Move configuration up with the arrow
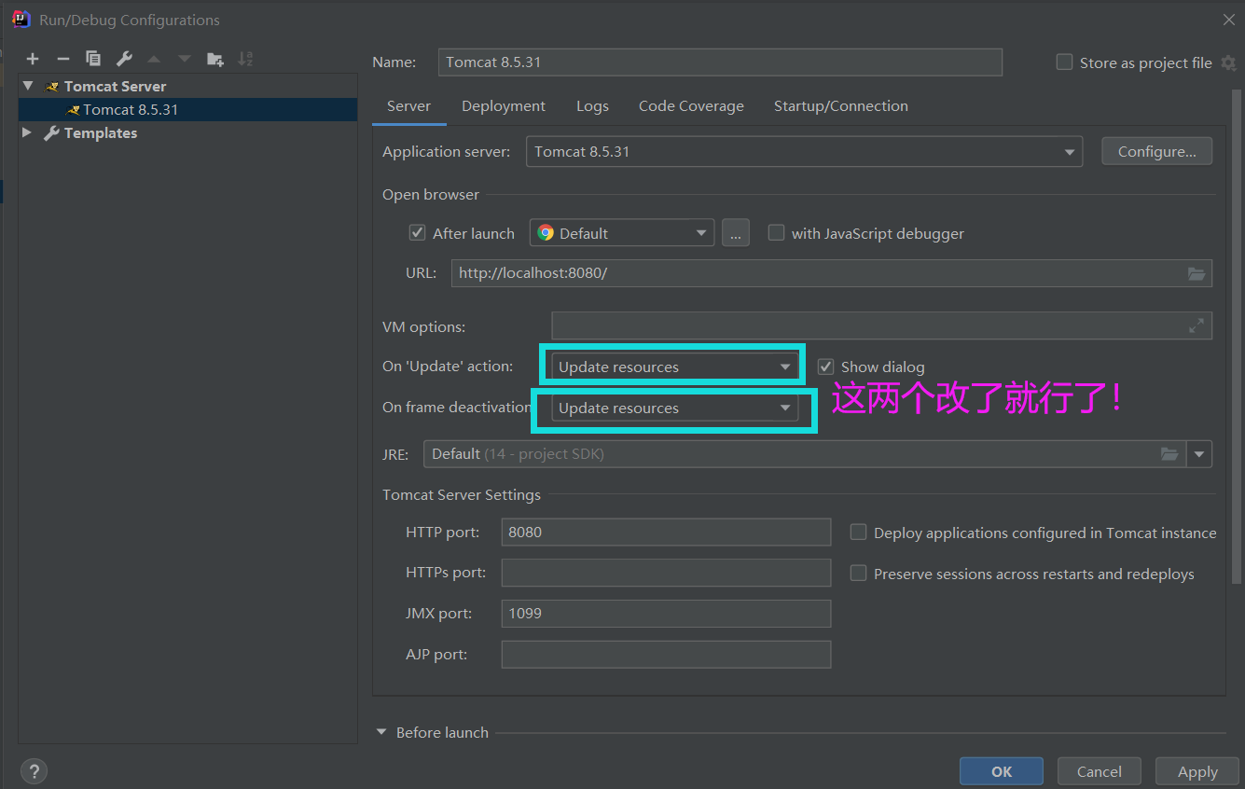Screen dimensions: 1245x789 [x=154, y=59]
